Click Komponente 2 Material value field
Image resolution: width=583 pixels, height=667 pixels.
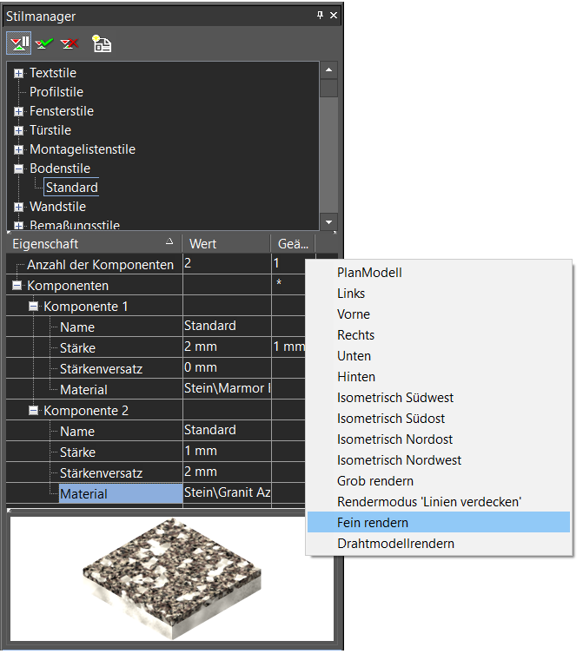(x=228, y=493)
